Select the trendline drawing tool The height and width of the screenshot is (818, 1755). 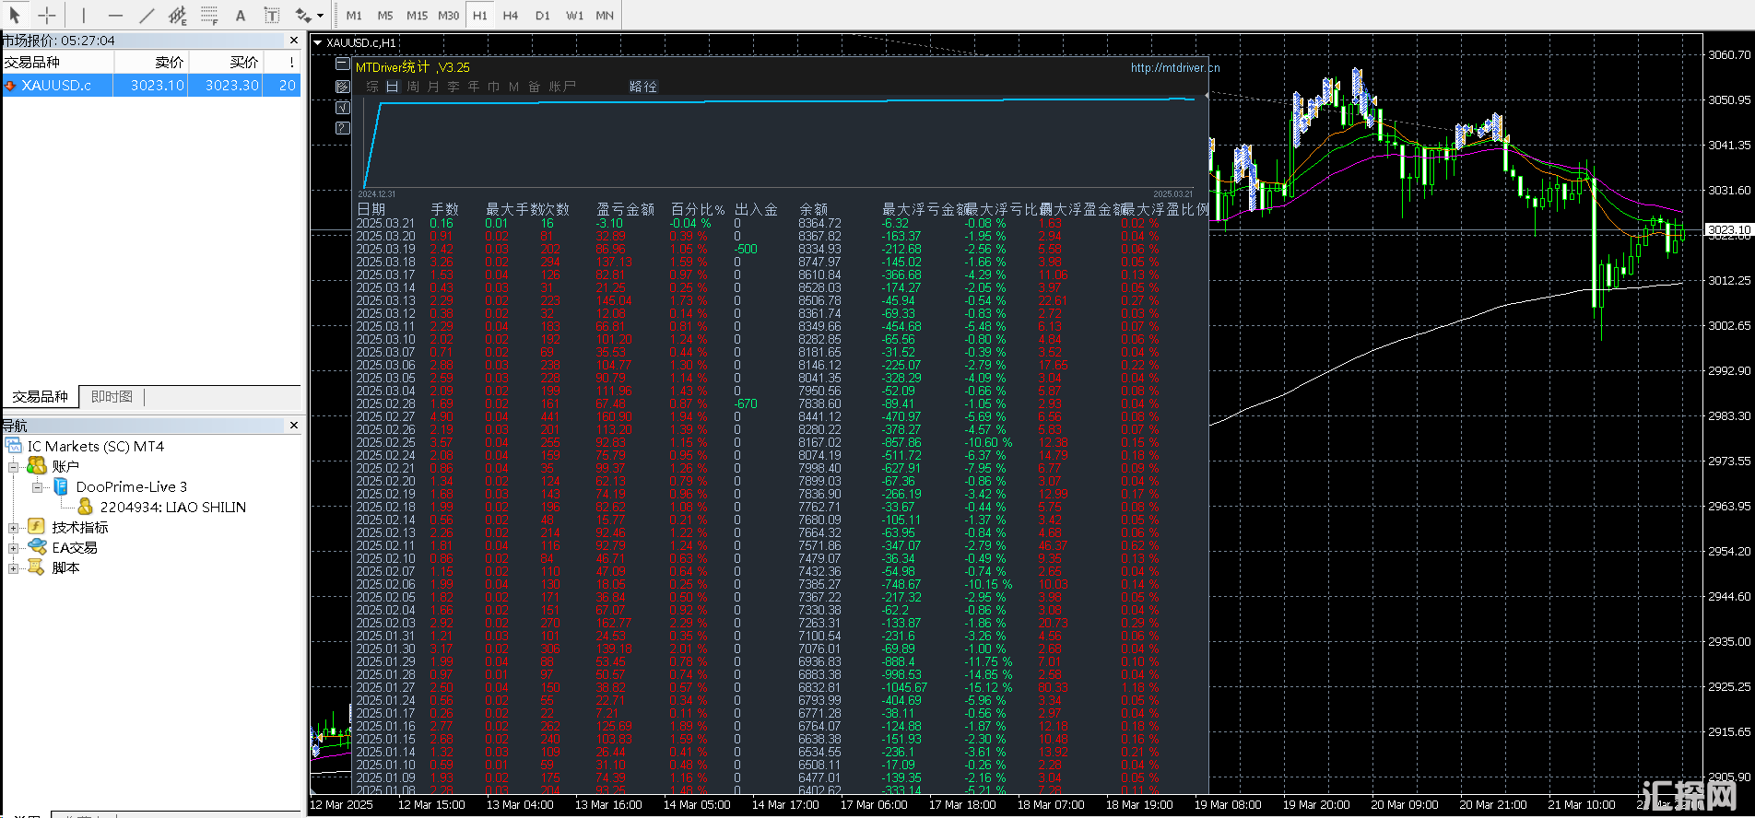tap(147, 16)
